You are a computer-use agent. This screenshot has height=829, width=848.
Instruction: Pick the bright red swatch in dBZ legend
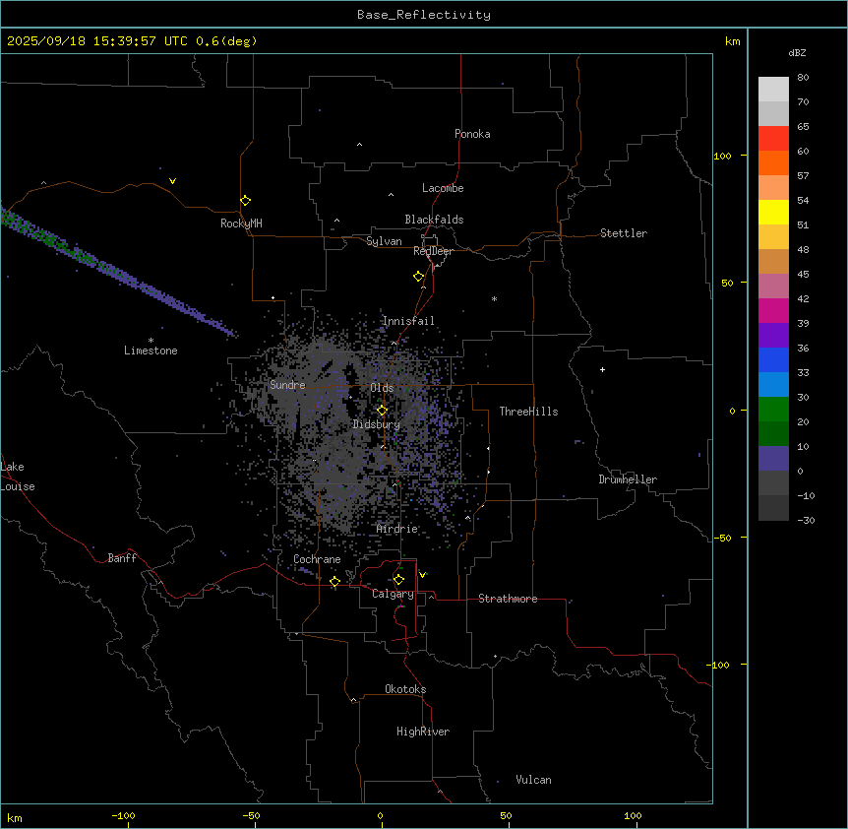pyautogui.click(x=773, y=138)
